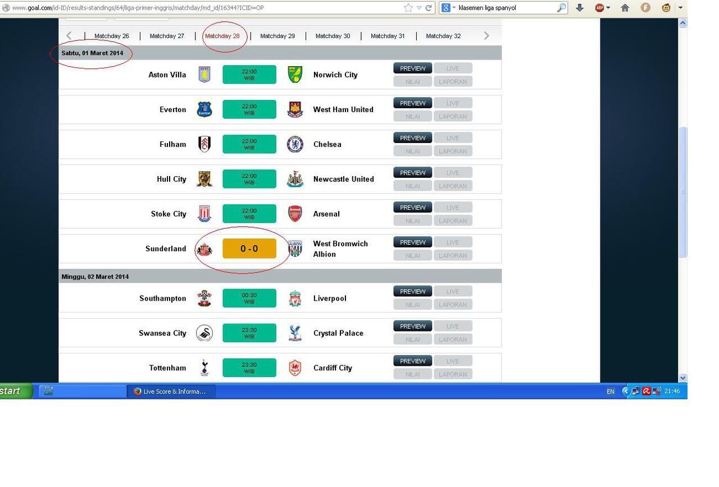Click the round 'F' toolbar icon
The image size is (719, 487).
[x=645, y=8]
